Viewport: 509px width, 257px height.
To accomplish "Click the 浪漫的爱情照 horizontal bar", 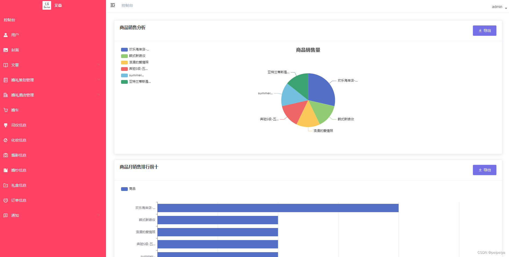I will [218, 232].
